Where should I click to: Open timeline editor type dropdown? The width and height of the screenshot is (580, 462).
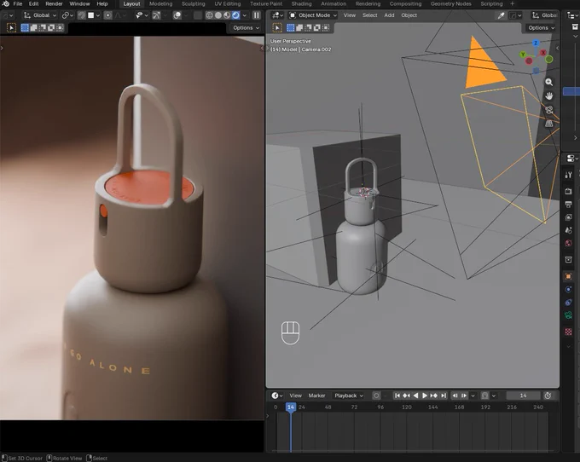pos(277,396)
